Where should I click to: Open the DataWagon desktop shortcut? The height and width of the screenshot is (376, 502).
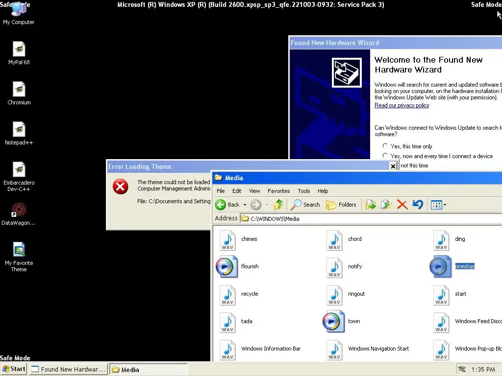pyautogui.click(x=19, y=214)
